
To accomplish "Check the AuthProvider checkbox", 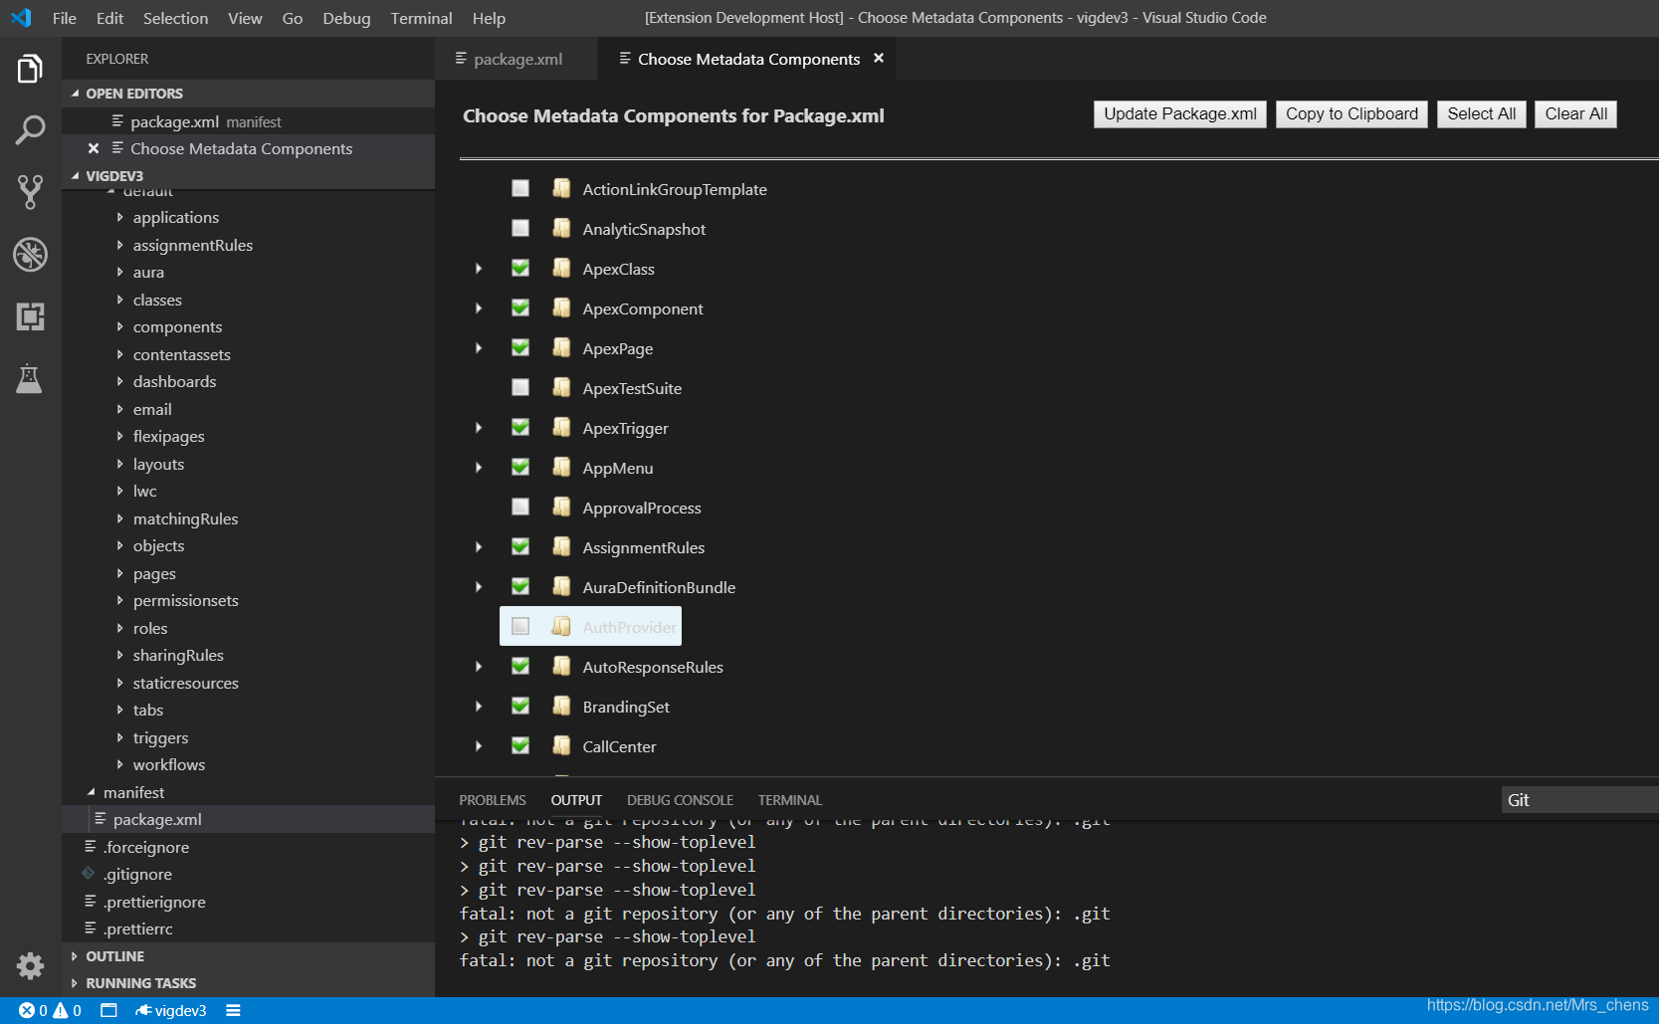I will pos(519,626).
